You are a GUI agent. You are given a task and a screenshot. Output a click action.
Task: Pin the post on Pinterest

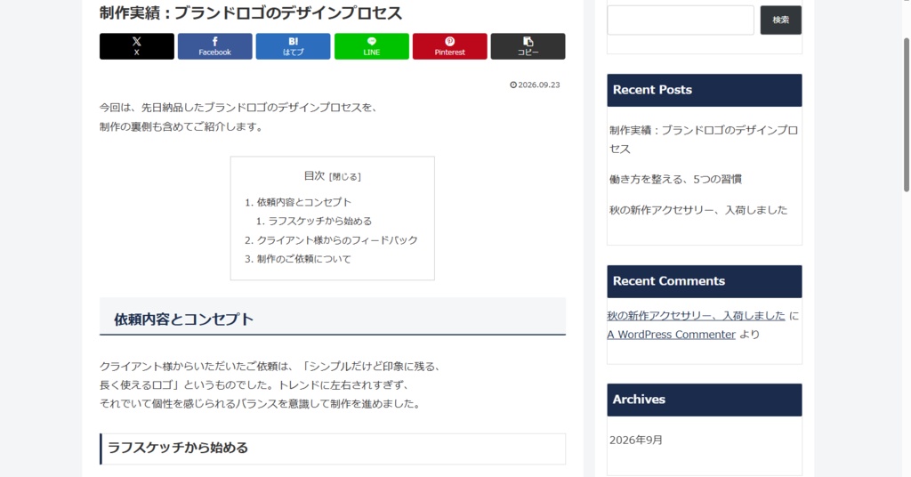pyautogui.click(x=449, y=46)
